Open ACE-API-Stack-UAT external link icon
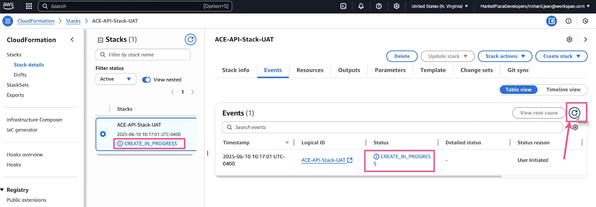 coord(350,160)
